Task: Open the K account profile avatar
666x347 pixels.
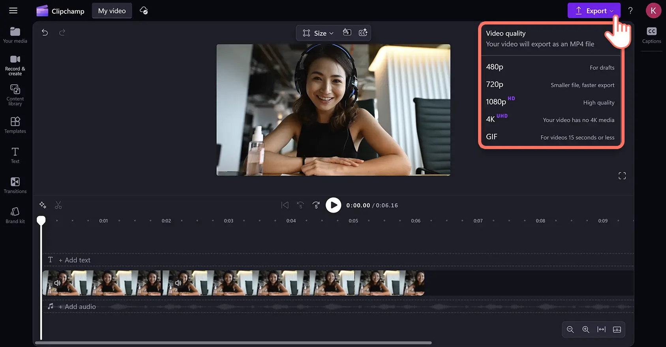Action: point(653,11)
